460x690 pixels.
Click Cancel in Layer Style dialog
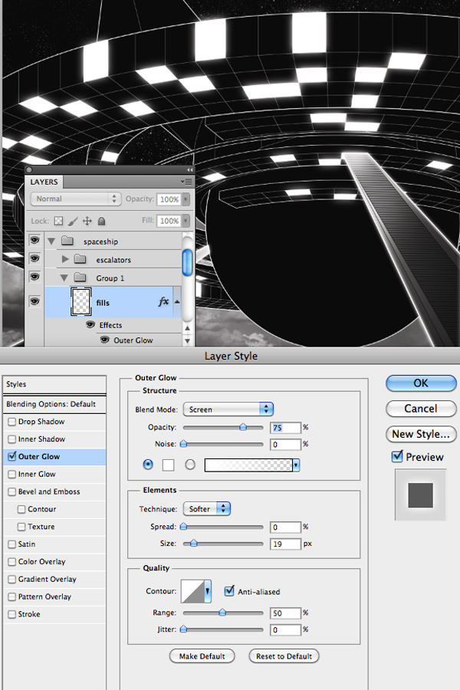coord(421,409)
